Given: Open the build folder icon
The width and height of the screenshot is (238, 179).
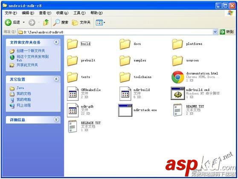Looking at the screenshot, I should [72, 44].
